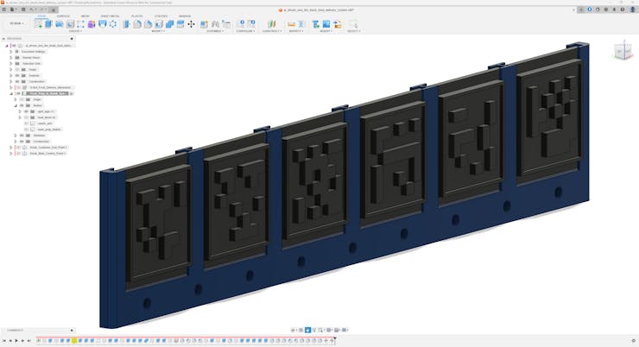Open the Design workspace dropdown
Screen dimensions: 639x347
pyautogui.click(x=16, y=24)
